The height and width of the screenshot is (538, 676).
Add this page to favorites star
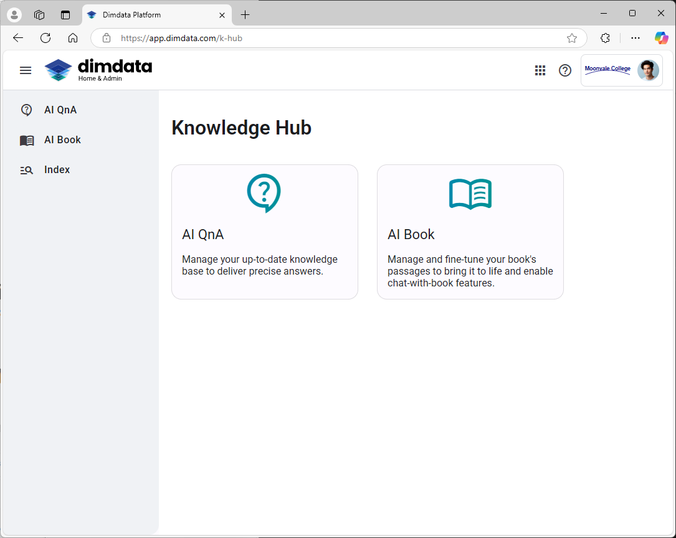[572, 38]
